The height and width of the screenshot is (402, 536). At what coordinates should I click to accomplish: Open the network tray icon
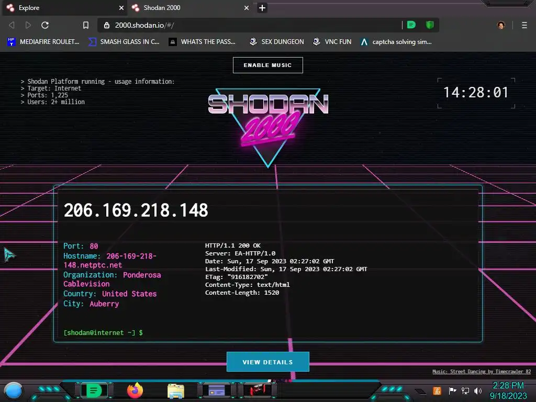465,390
